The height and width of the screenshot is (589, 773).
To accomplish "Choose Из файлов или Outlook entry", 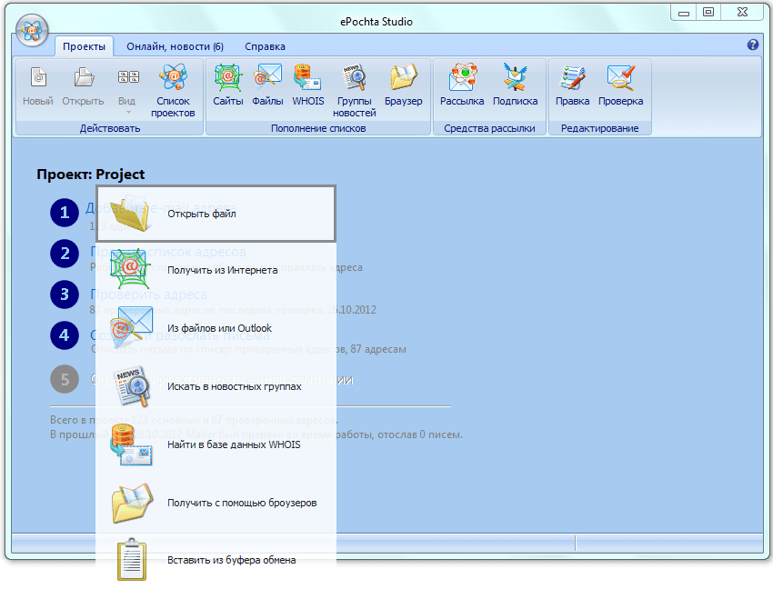I will point(216,328).
